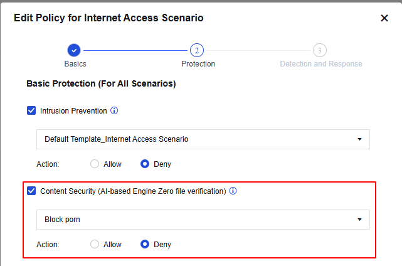402x266 pixels.
Task: Click the Intrusion Prevention info icon
Action: [x=114, y=110]
